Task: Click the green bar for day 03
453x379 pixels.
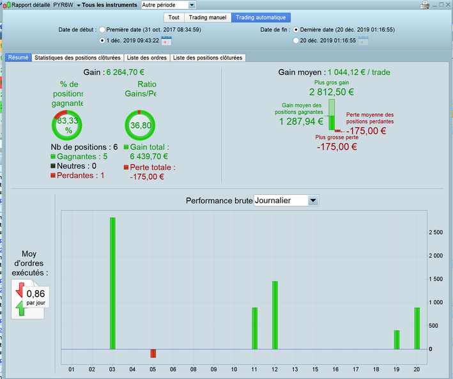Action: coord(112,283)
